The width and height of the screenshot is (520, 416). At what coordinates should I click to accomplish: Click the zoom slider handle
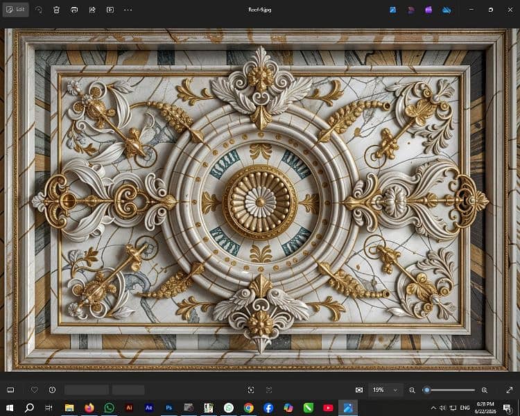[x=427, y=390]
